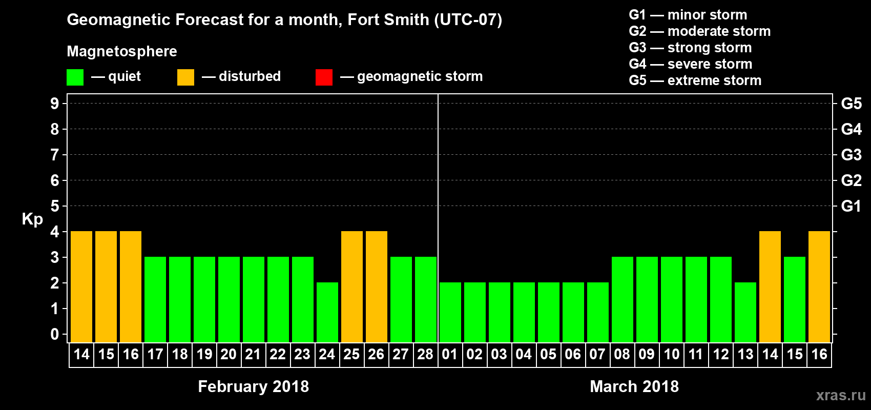Click the March 14 orange bar
This screenshot has width=871, height=410.
(770, 287)
